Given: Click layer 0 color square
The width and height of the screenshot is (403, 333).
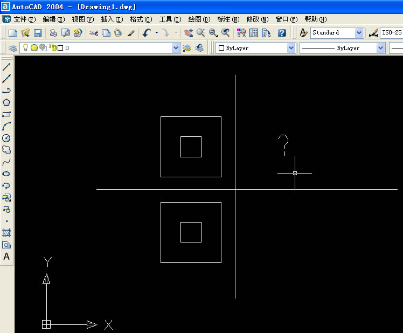Looking at the screenshot, I should click(60, 48).
